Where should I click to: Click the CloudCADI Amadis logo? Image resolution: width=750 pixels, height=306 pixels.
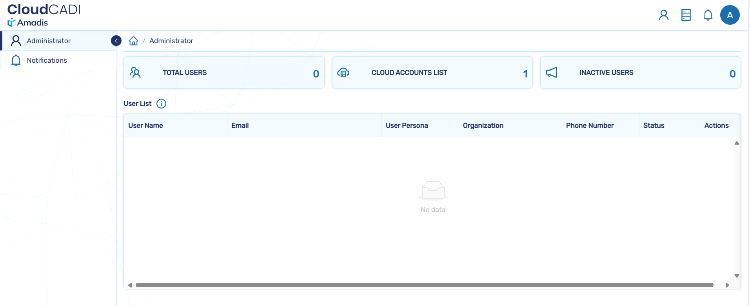pyautogui.click(x=44, y=15)
